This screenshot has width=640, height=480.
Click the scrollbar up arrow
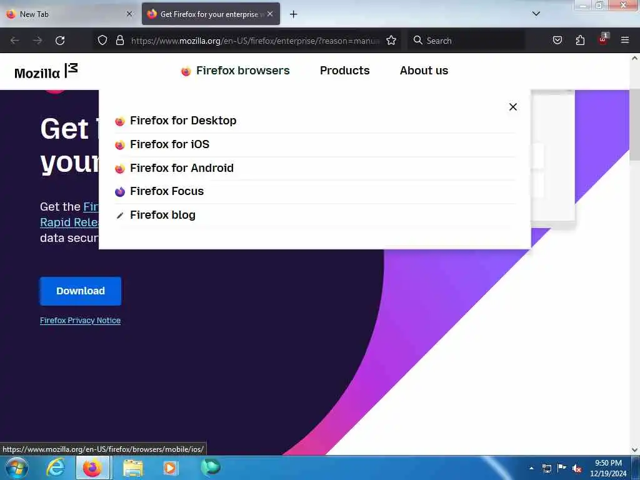pyautogui.click(x=634, y=58)
